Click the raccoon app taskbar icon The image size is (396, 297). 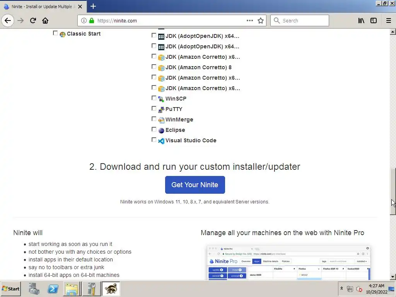click(111, 288)
